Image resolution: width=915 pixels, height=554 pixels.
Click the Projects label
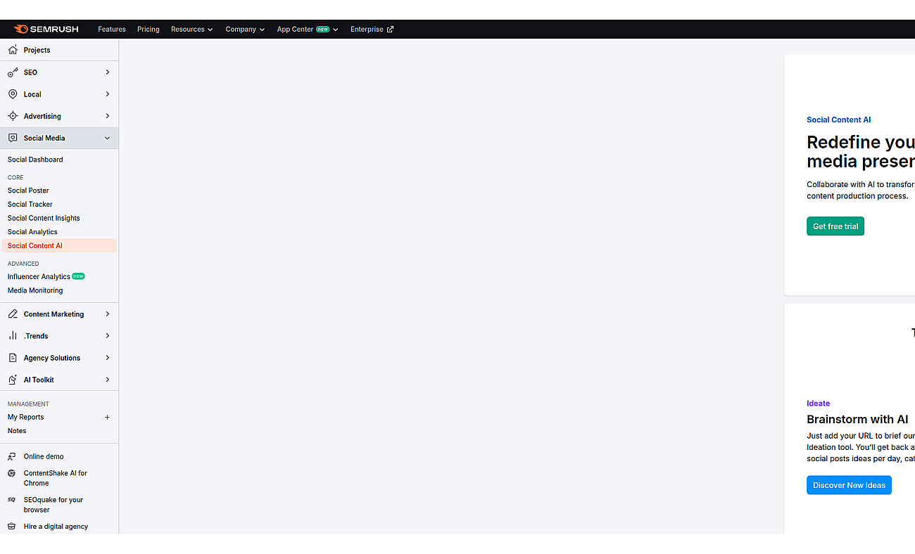pos(37,50)
